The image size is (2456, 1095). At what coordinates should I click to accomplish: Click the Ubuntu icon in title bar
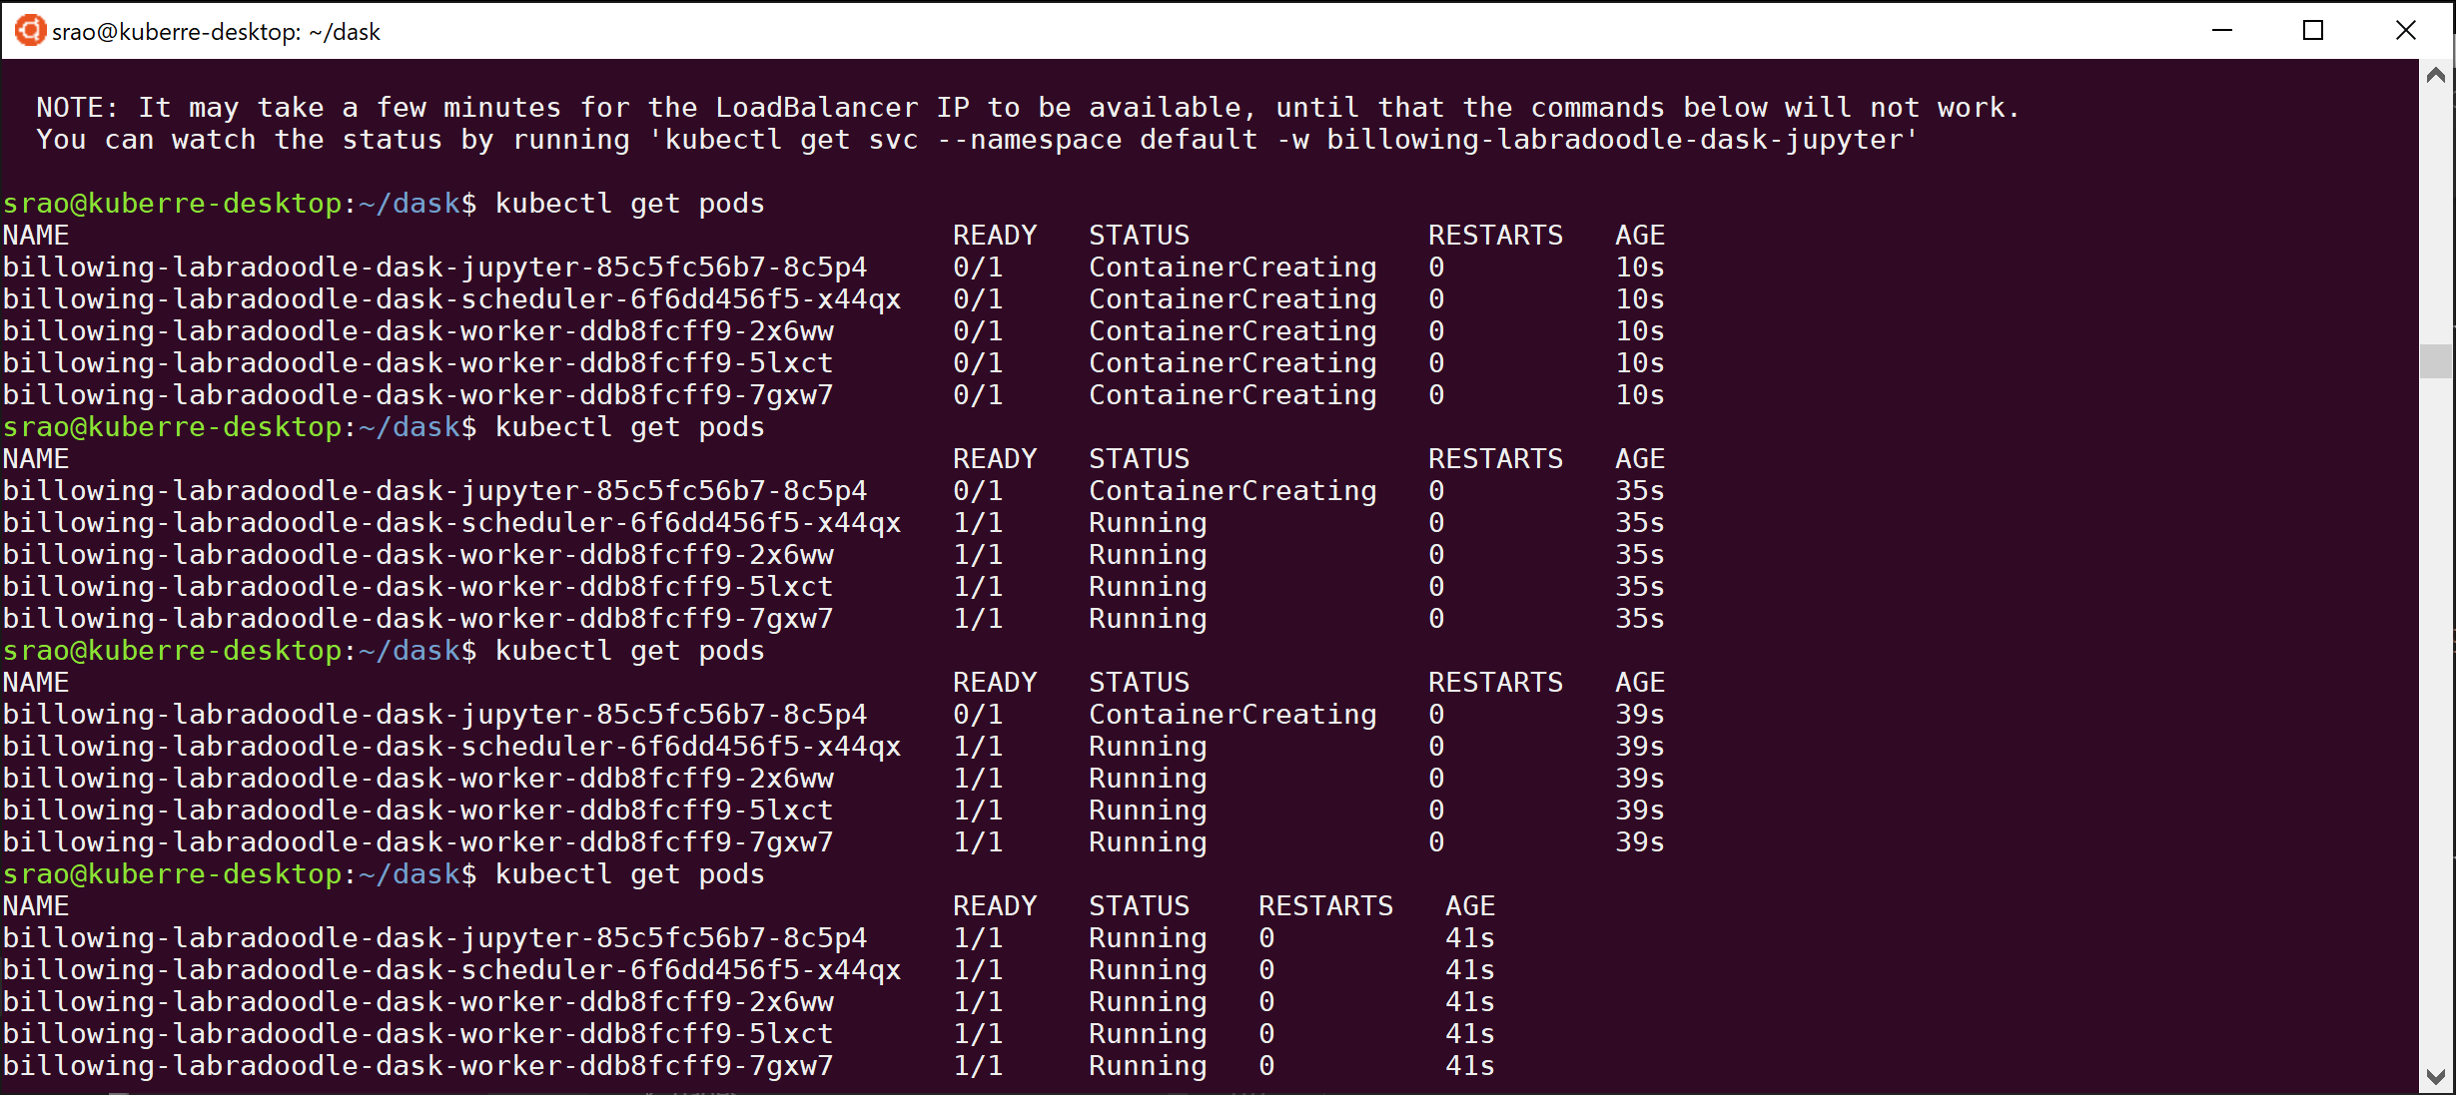click(30, 30)
